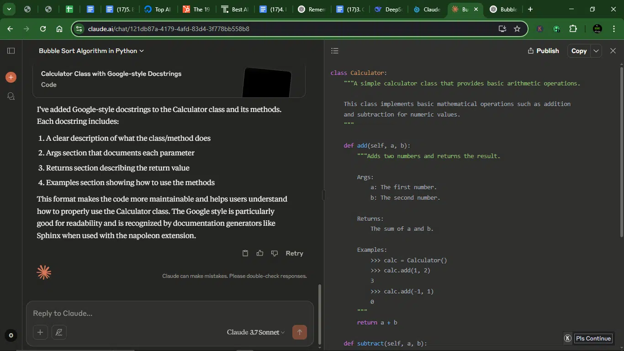Switch to the Best AI tab
This screenshot has width=624, height=351.
click(x=234, y=9)
